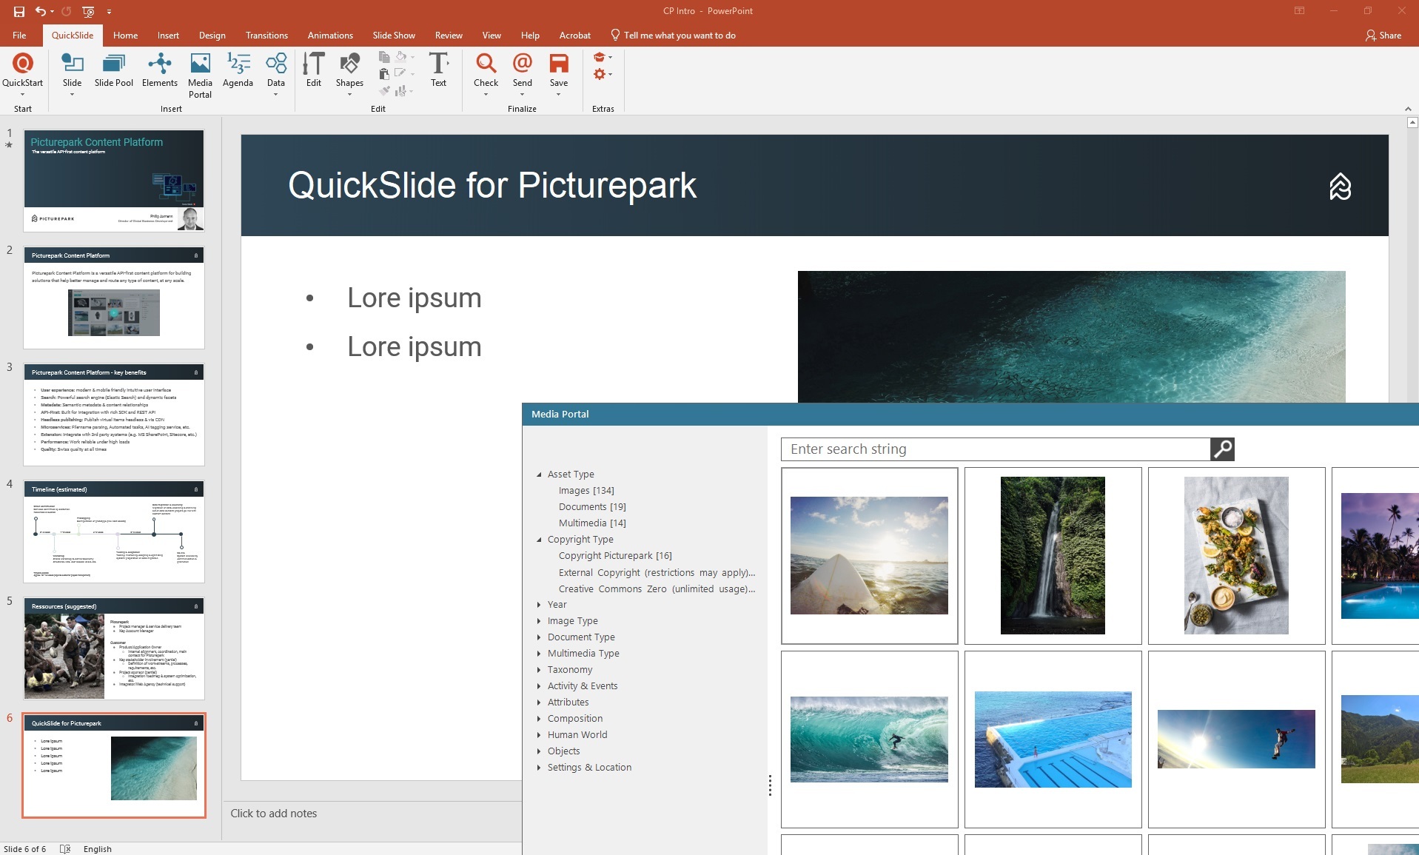Run the Check tool

click(486, 73)
